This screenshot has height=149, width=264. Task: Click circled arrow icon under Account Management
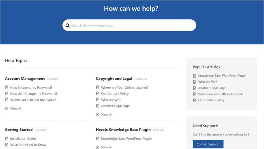click(7, 108)
